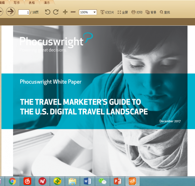Viewport: 195px width, 186px height.
Task: Start slideshow mode (幻灯片)
Action: (107, 12)
